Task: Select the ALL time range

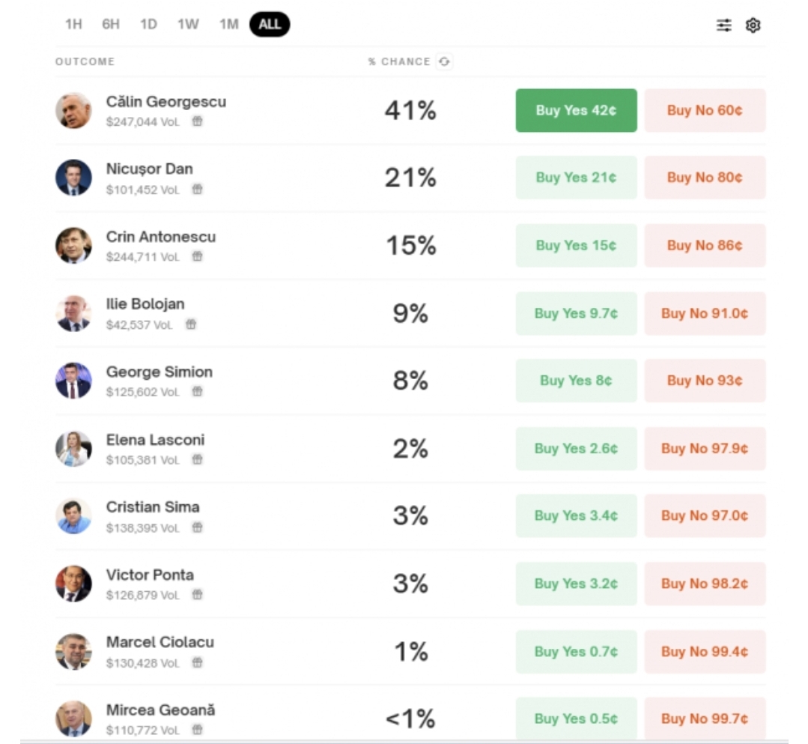Action: pos(270,25)
